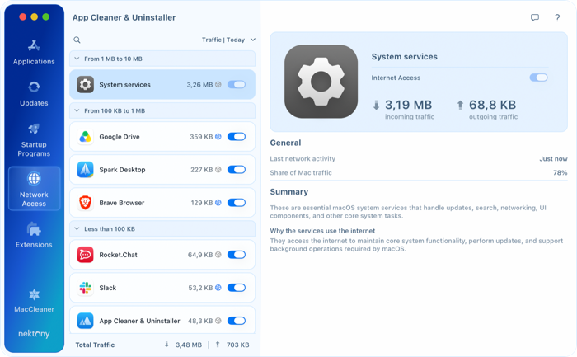Click the 3,19 MB incoming traffic value
This screenshot has width=577, height=357.
[409, 105]
